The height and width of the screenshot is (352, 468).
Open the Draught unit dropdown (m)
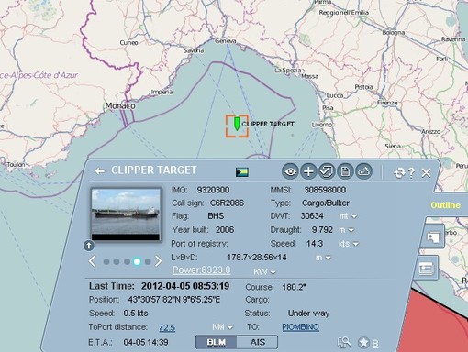[x=347, y=230]
